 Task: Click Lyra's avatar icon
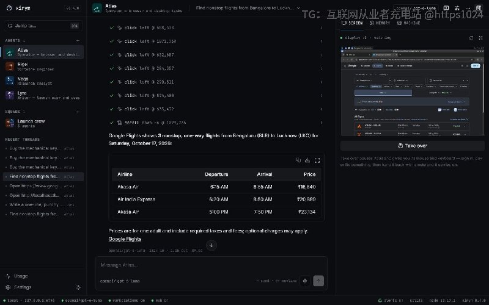tap(10, 95)
